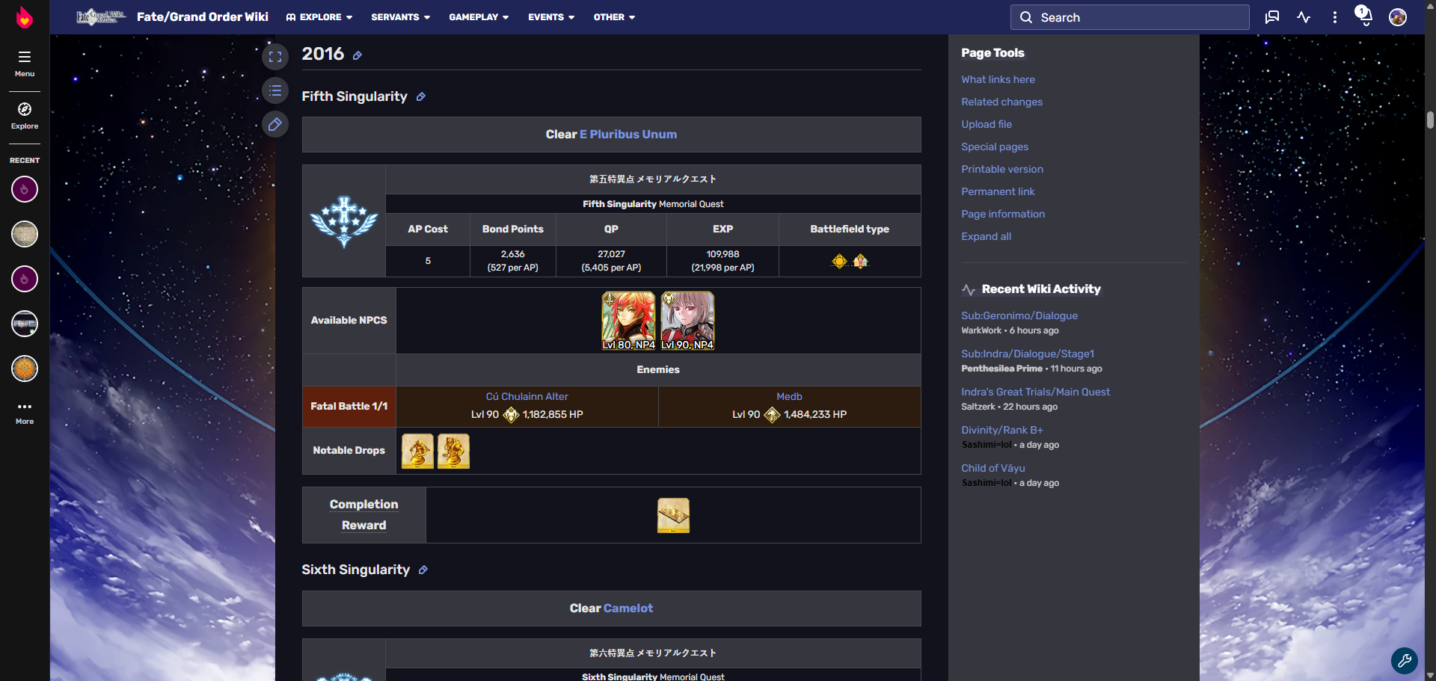The width and height of the screenshot is (1436, 681).
Task: Expand the OTHER dropdown menu
Action: 614,17
